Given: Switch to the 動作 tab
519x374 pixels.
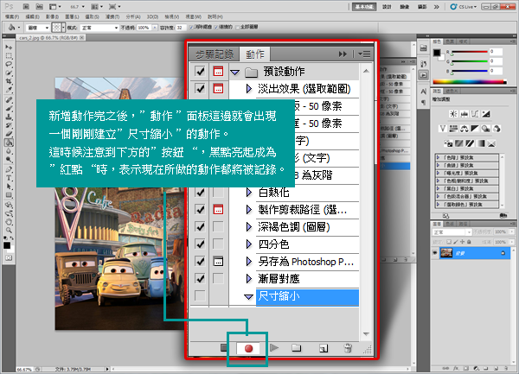Looking at the screenshot, I should [x=255, y=54].
